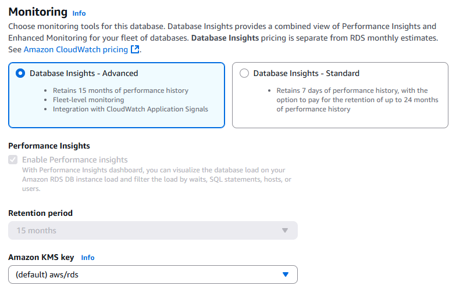Click the 15 months retention field
The width and height of the screenshot is (456, 289).
pyautogui.click(x=145, y=230)
